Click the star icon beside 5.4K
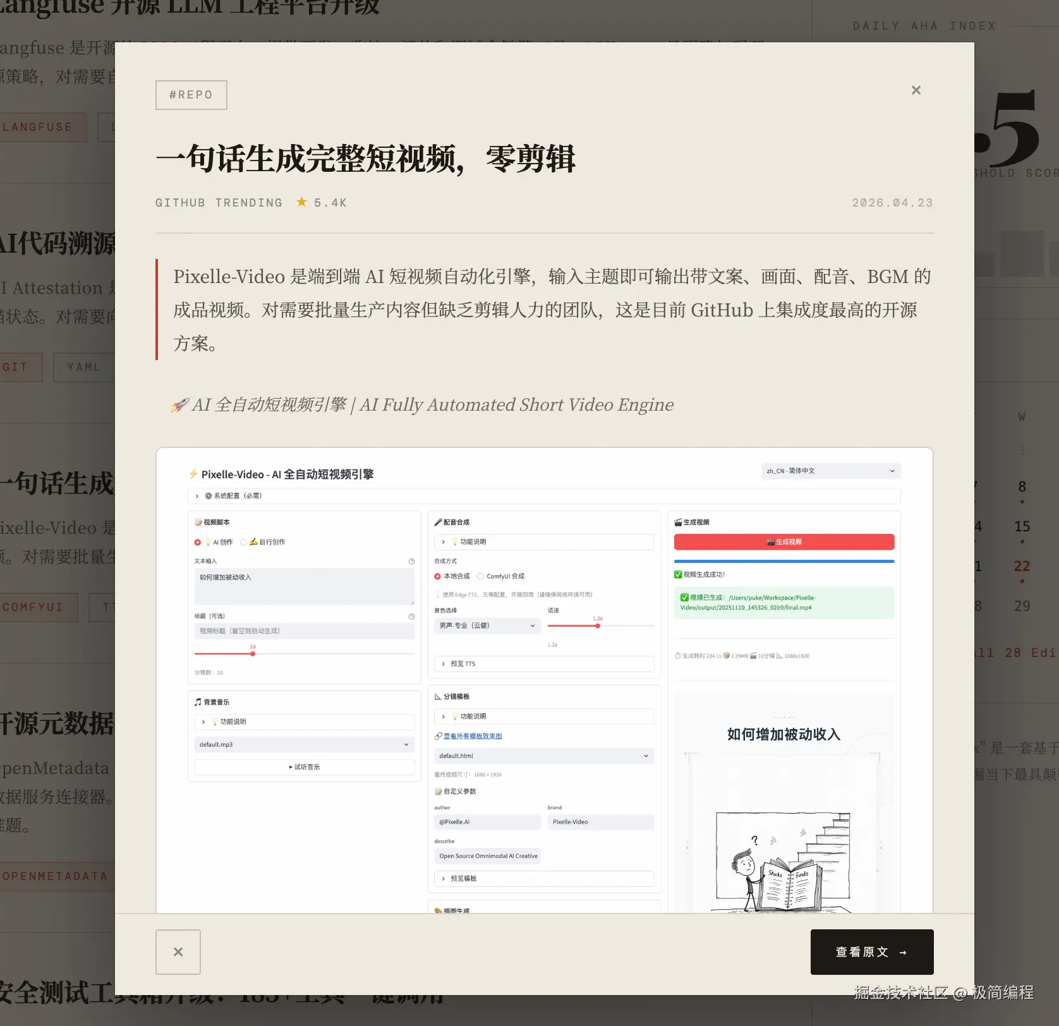This screenshot has width=1059, height=1026. point(301,202)
